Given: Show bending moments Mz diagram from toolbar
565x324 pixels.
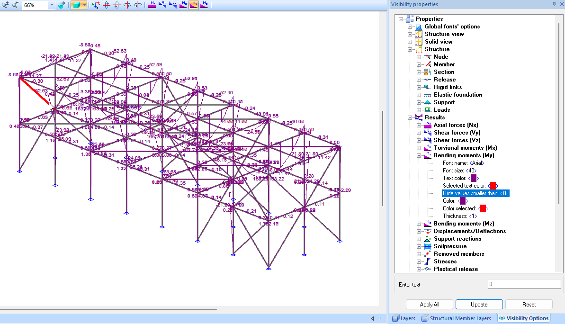Looking at the screenshot, I should 204,5.
